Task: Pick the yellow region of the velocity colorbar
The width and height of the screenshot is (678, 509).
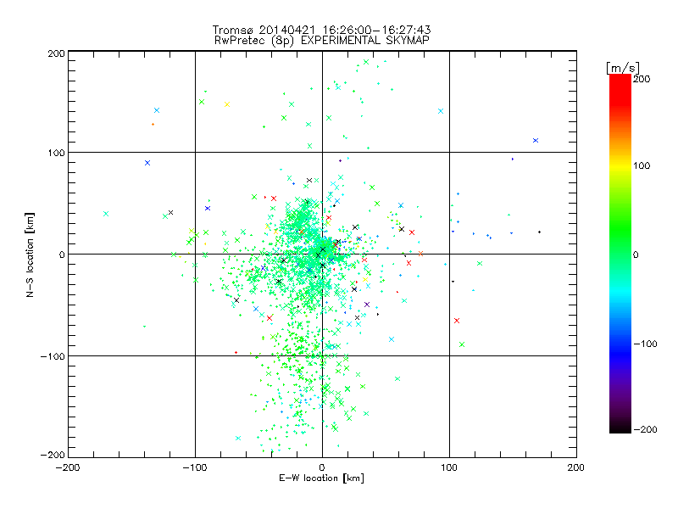Action: 620,166
